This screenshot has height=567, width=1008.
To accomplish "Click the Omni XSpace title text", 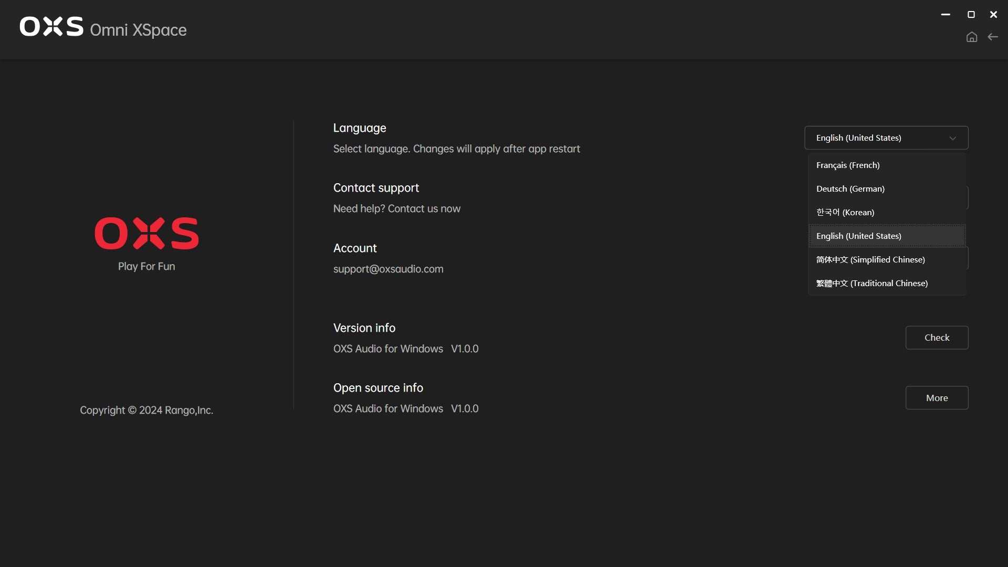I will 138,30.
